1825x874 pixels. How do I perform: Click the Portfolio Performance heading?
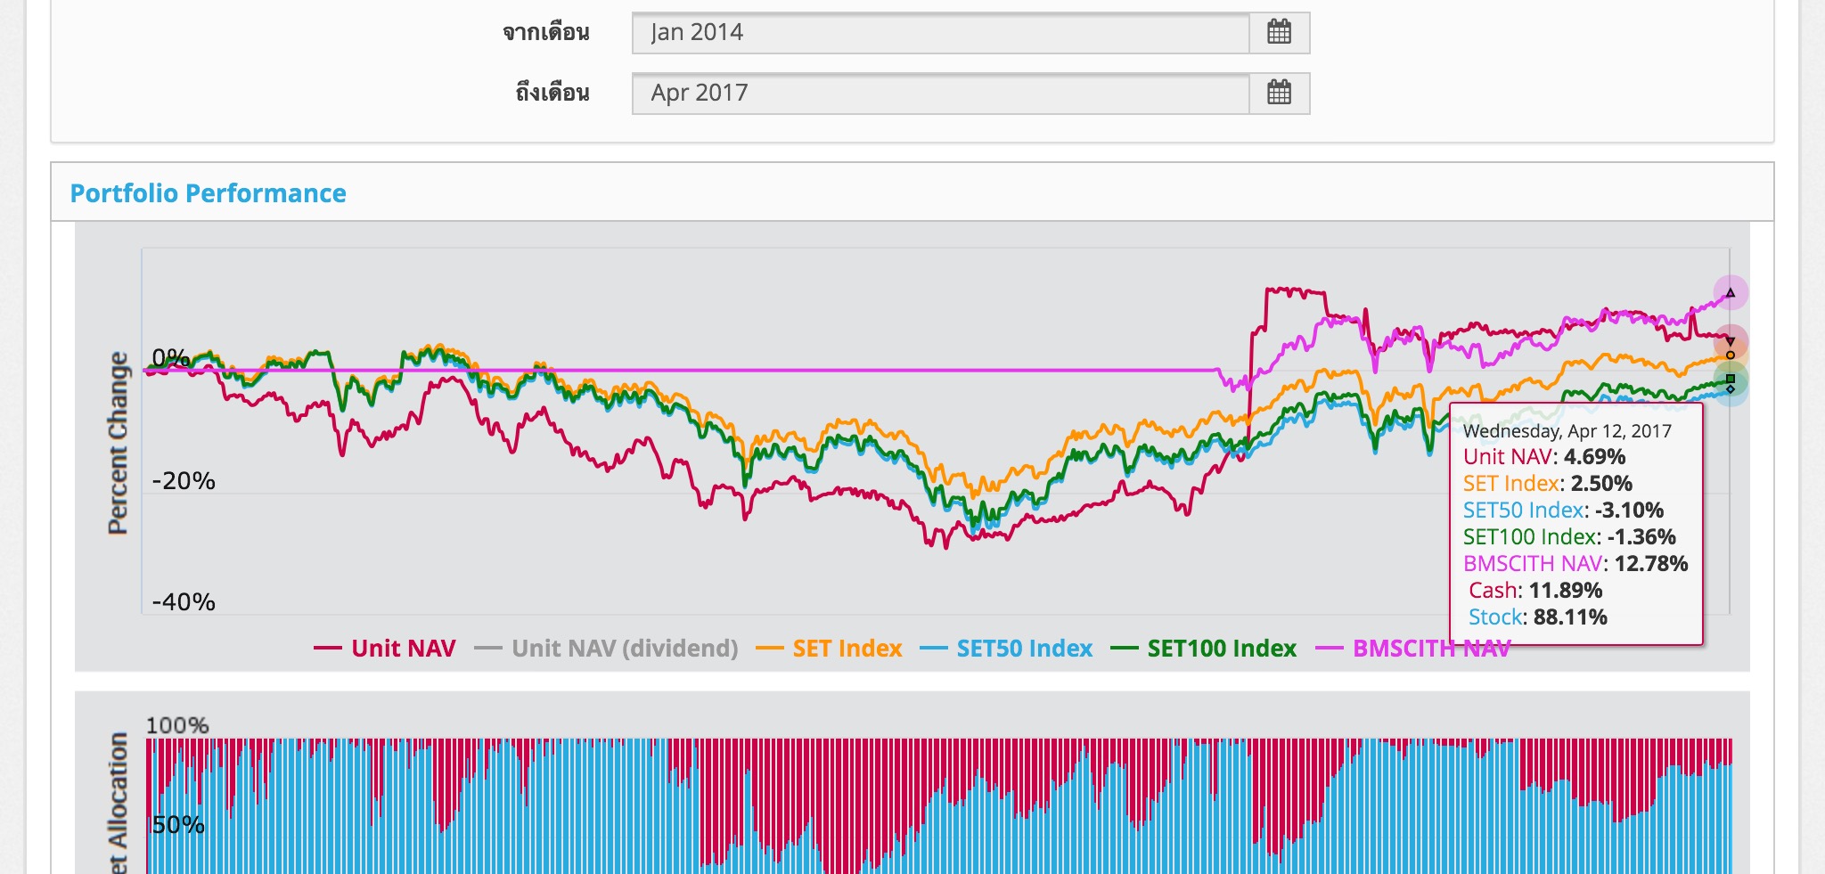(x=209, y=193)
